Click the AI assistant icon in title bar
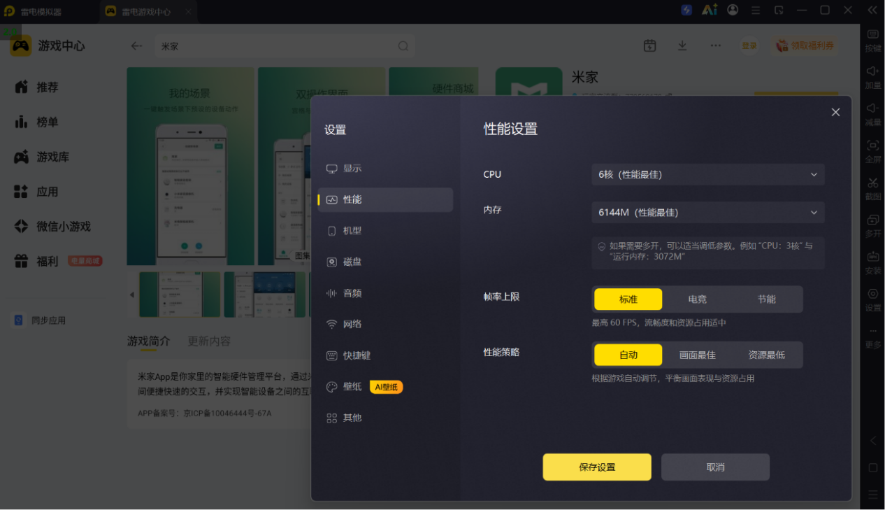The image size is (885, 510). (x=710, y=10)
